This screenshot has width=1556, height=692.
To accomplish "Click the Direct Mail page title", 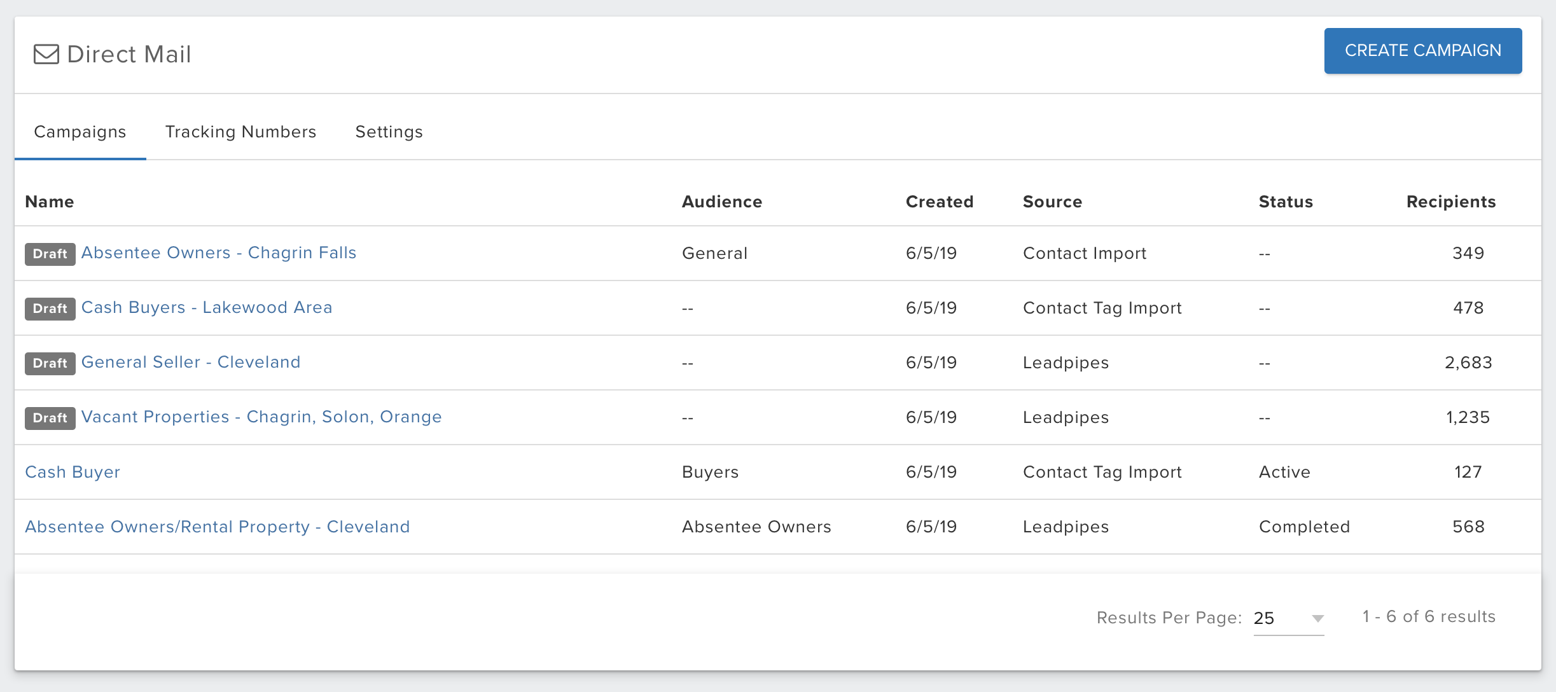I will point(129,54).
